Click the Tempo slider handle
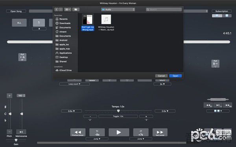236x147 pixels. (x=118, y=111)
